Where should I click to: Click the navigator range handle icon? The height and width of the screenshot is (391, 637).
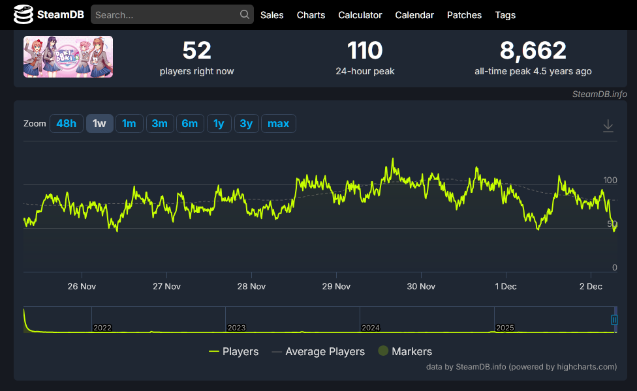(x=614, y=319)
